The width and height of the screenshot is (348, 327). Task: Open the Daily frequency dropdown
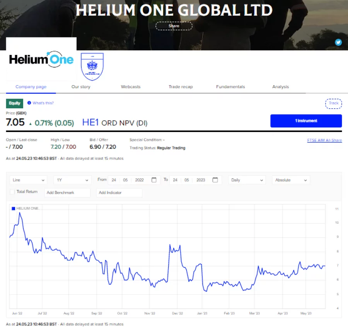[x=246, y=180]
